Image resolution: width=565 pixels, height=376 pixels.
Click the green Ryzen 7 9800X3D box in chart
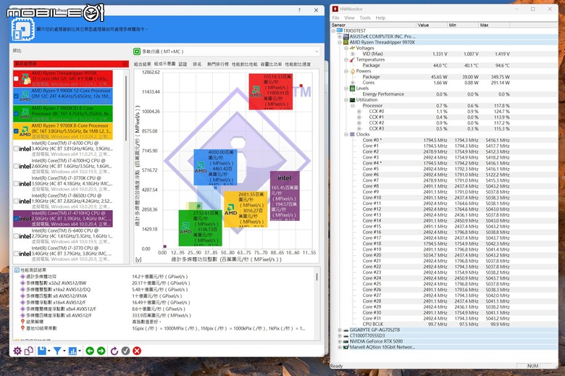pos(201,227)
